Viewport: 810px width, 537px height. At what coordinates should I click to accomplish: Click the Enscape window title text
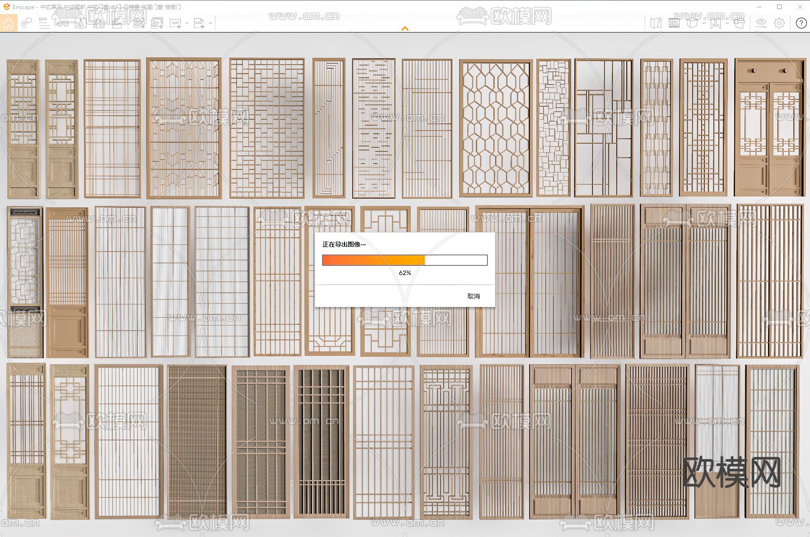[x=97, y=7]
